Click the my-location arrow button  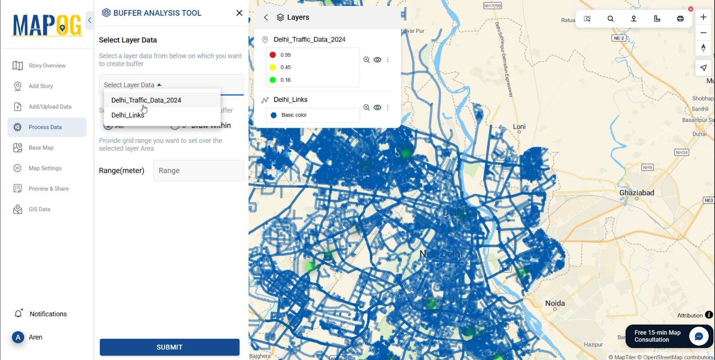703,68
